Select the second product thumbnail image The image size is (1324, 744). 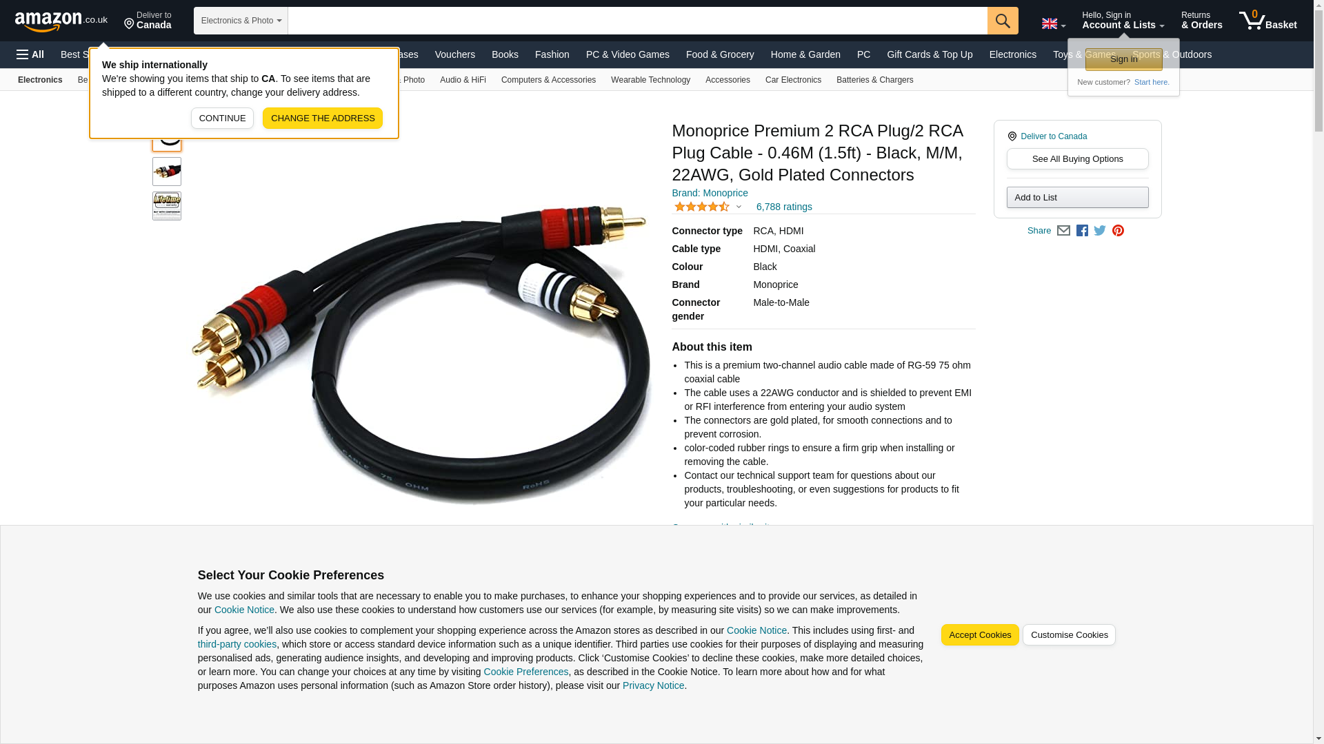(167, 172)
